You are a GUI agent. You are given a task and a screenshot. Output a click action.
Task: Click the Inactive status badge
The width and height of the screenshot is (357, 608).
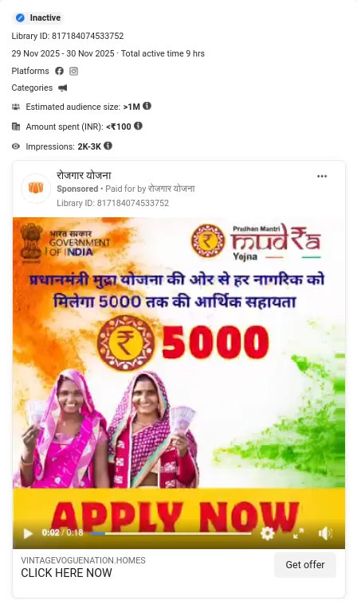coord(38,18)
